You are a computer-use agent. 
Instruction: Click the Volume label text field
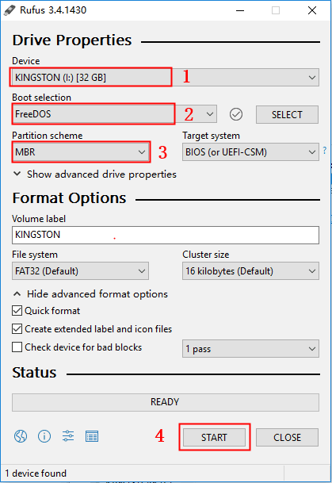click(166, 235)
